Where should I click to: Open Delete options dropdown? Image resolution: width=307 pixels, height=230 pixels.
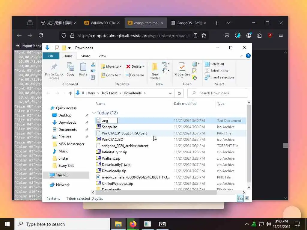click(144, 66)
